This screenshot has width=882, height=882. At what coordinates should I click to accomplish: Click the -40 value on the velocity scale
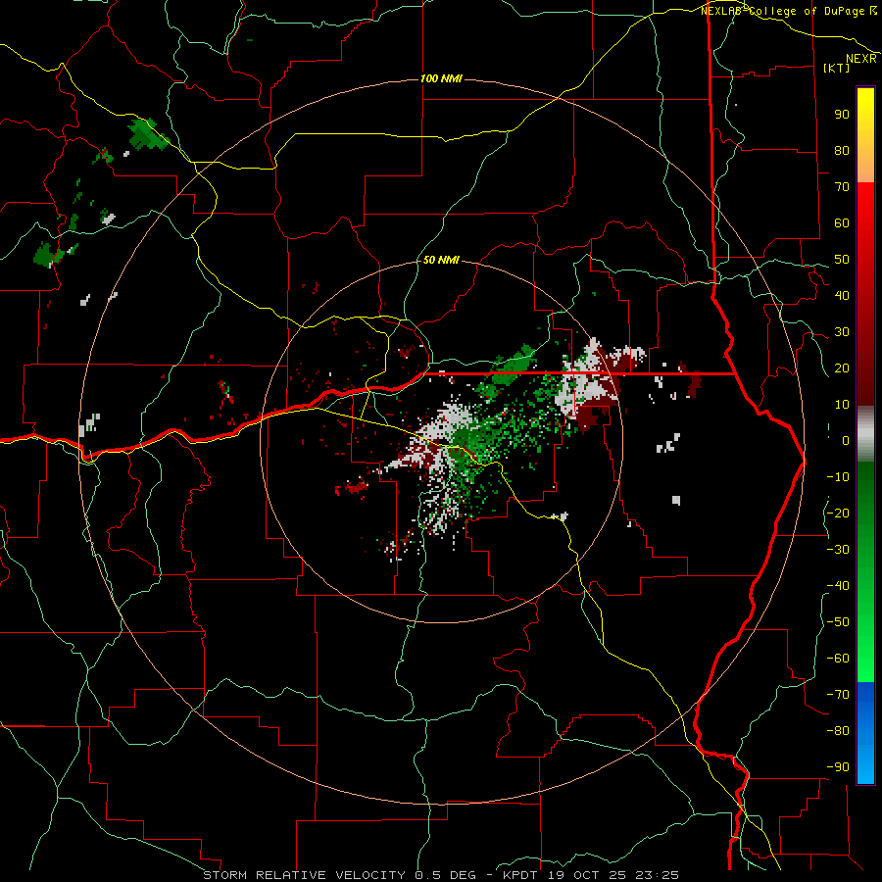click(838, 586)
